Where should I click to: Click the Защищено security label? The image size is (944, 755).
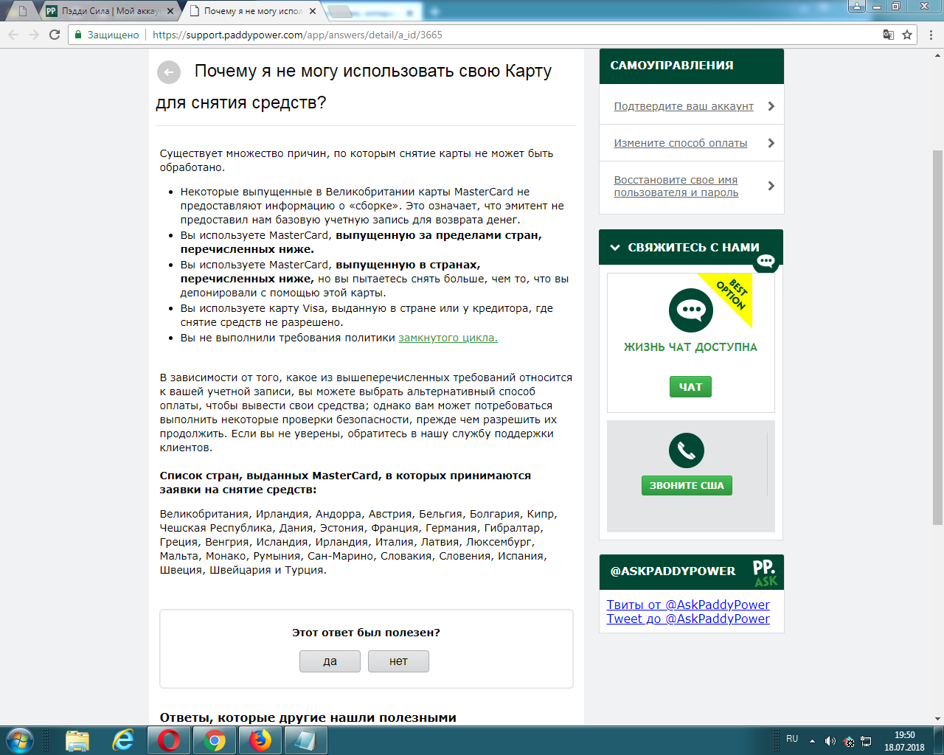click(x=113, y=35)
